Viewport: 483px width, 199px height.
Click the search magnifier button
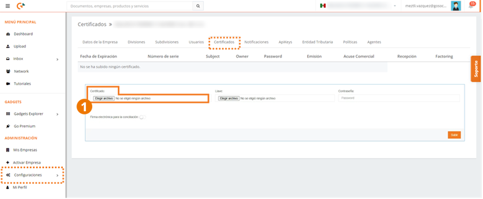point(198,6)
